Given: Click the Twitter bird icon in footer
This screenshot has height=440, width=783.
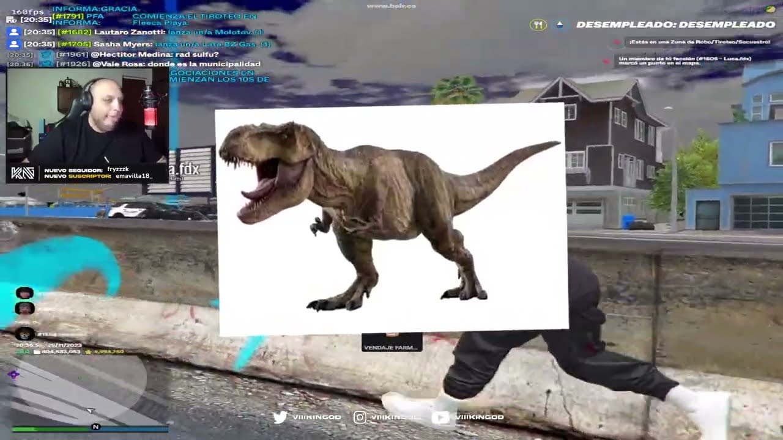Looking at the screenshot, I should (280, 417).
